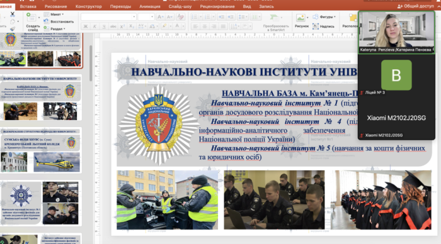Click the numbered list icon
441x244 pixels.
[207, 17]
